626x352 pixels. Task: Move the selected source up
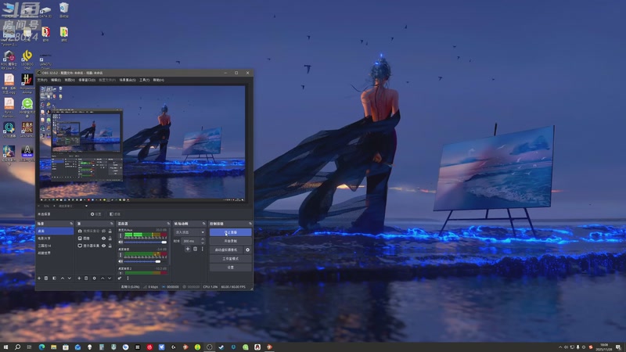(x=103, y=278)
